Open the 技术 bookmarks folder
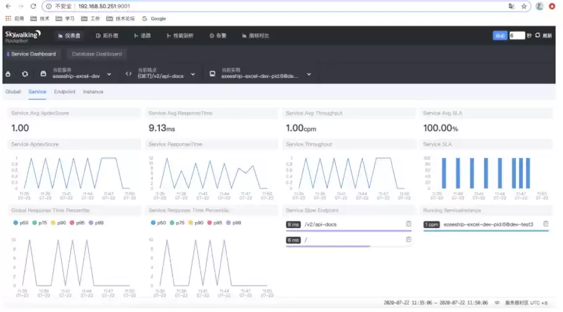Viewport: 563px width, 312px height. (40, 18)
